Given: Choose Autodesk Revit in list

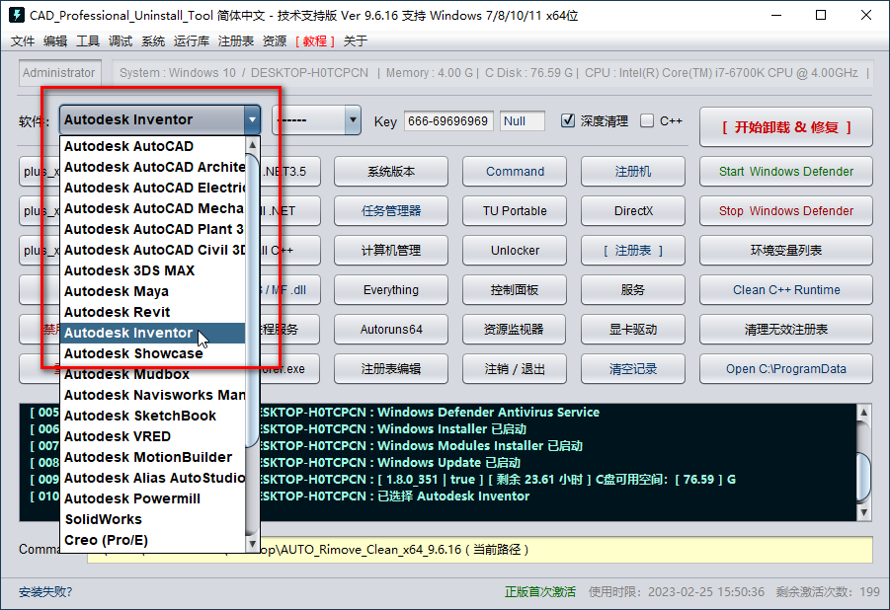Looking at the screenshot, I should point(152,312).
